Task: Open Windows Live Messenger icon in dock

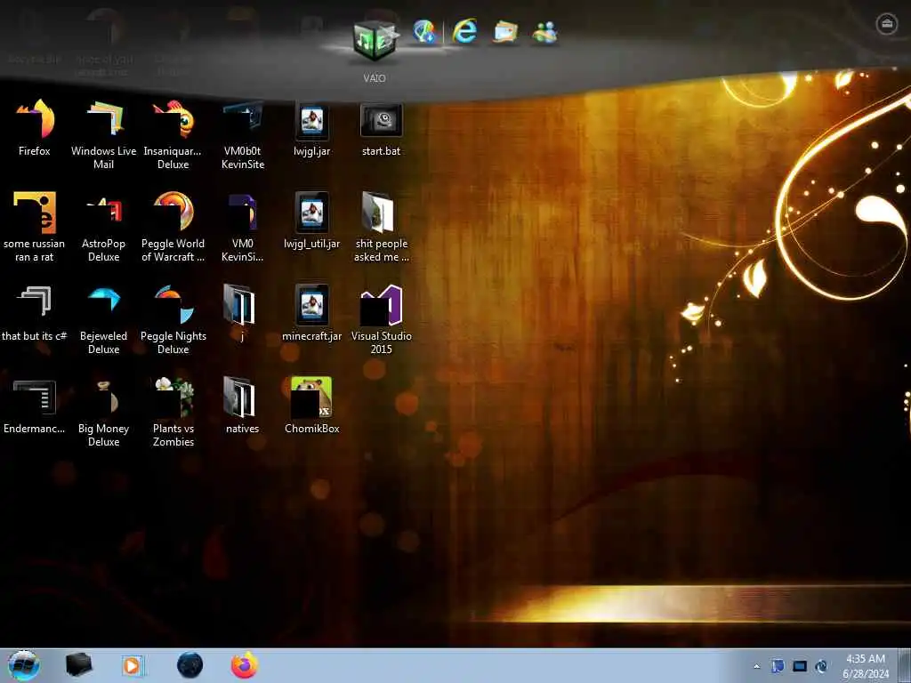Action: (545, 32)
